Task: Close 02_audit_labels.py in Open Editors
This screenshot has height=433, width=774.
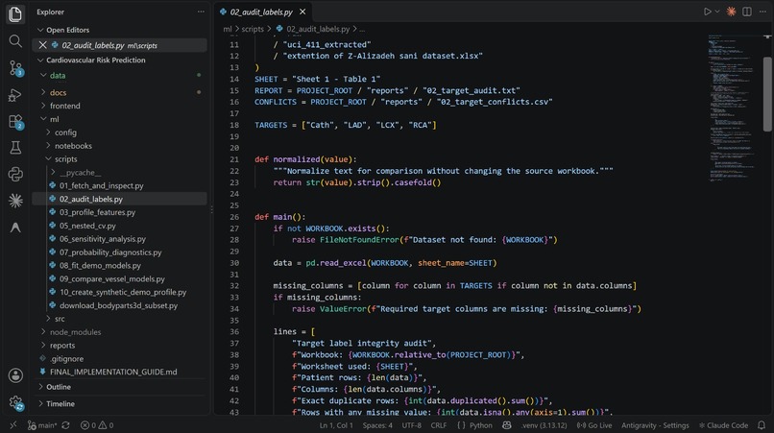Action: click(43, 45)
